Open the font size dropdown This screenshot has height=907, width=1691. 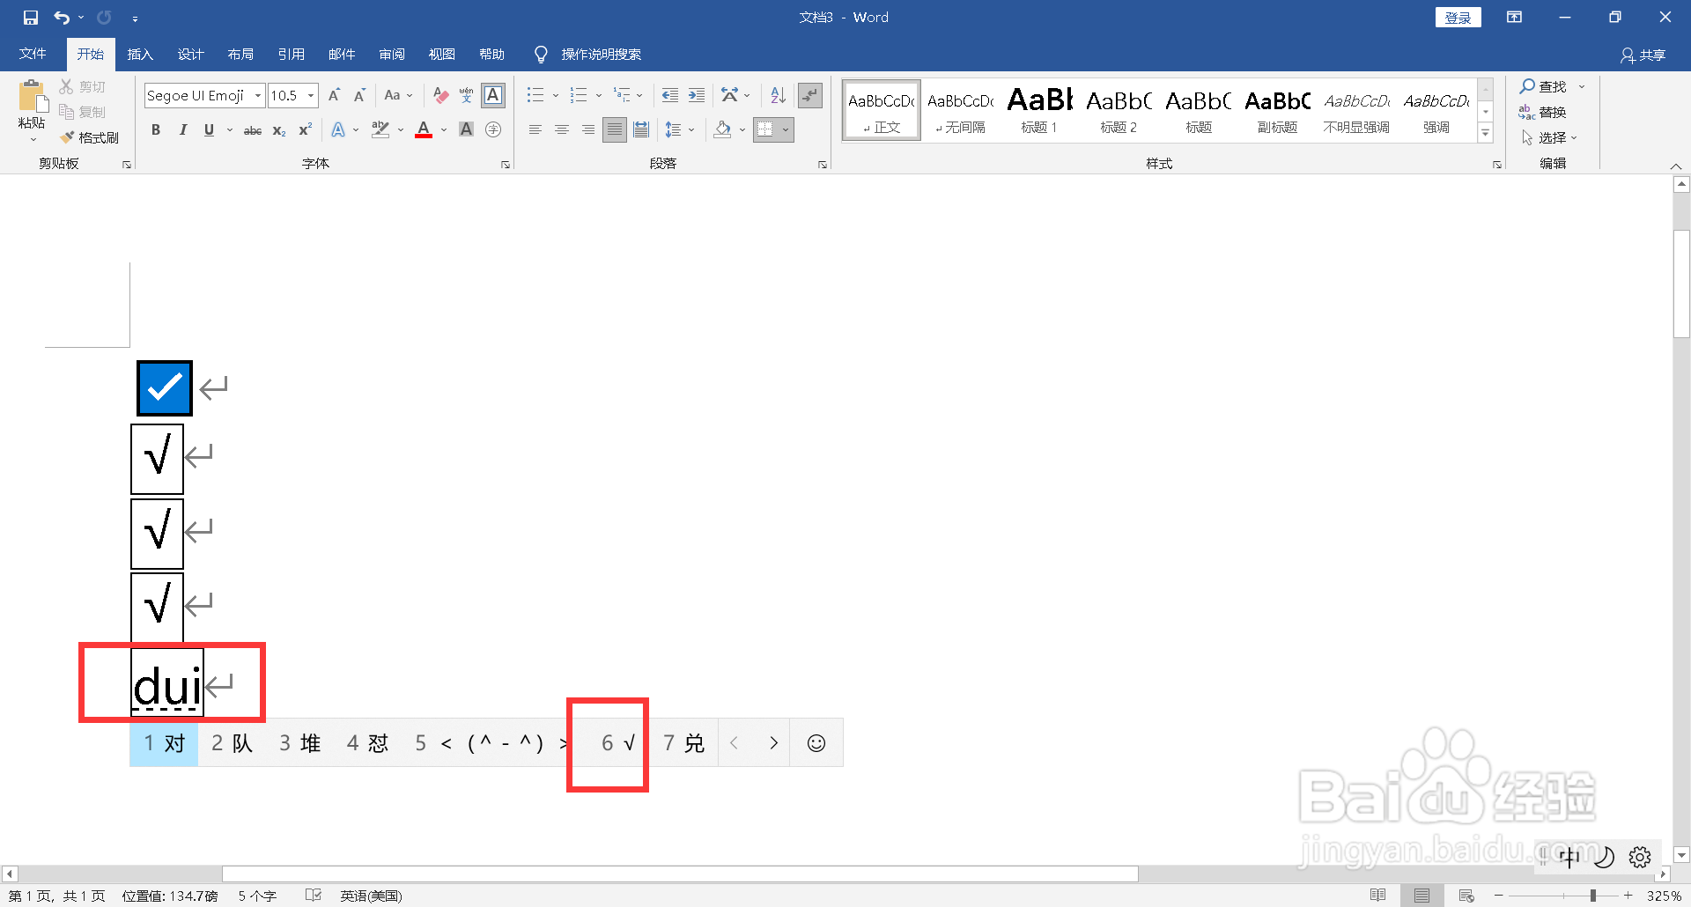click(311, 95)
